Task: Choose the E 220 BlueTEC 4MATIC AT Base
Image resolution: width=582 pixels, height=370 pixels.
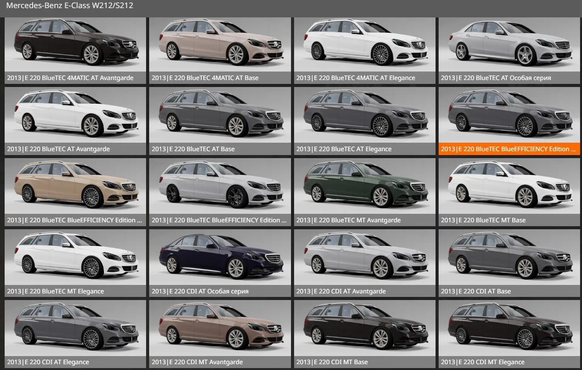Action: coord(220,51)
